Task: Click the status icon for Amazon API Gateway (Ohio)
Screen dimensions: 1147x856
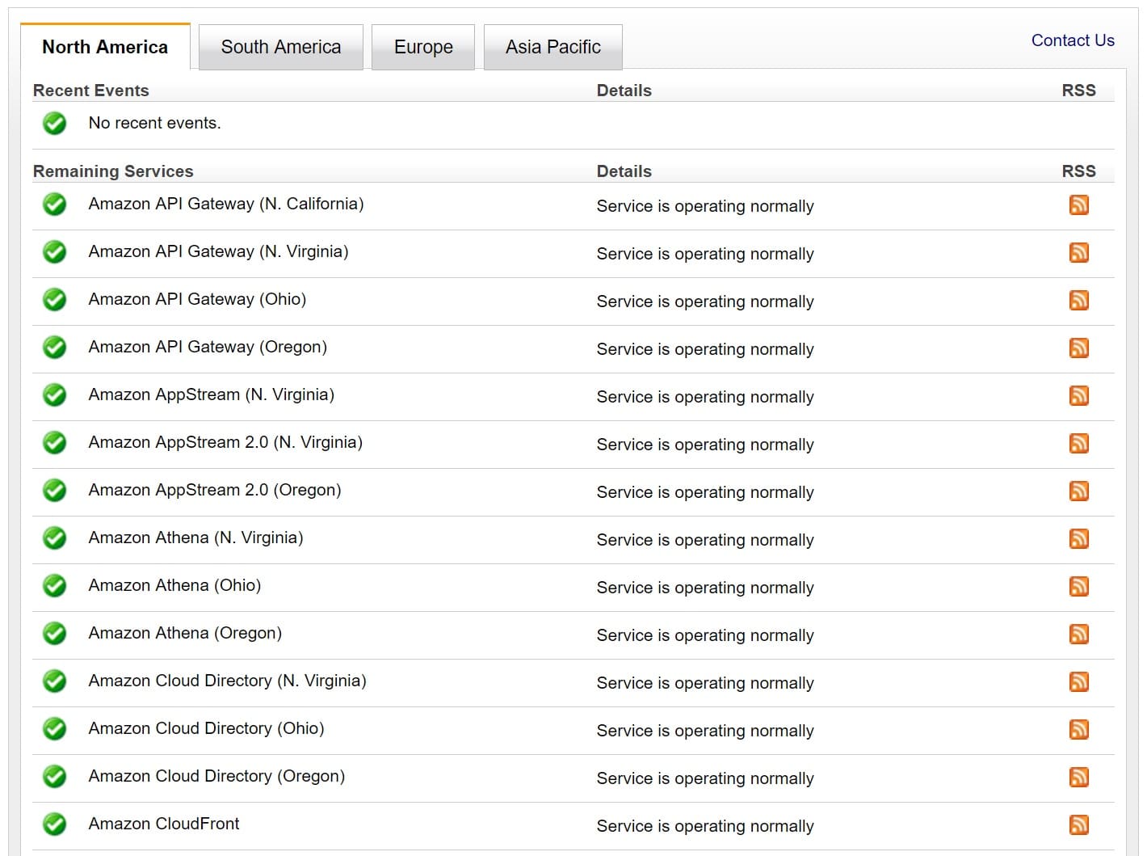Action: pyautogui.click(x=54, y=300)
